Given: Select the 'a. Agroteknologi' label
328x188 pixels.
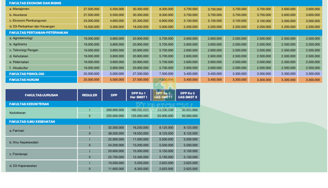Looking at the screenshot, I should [21, 38].
